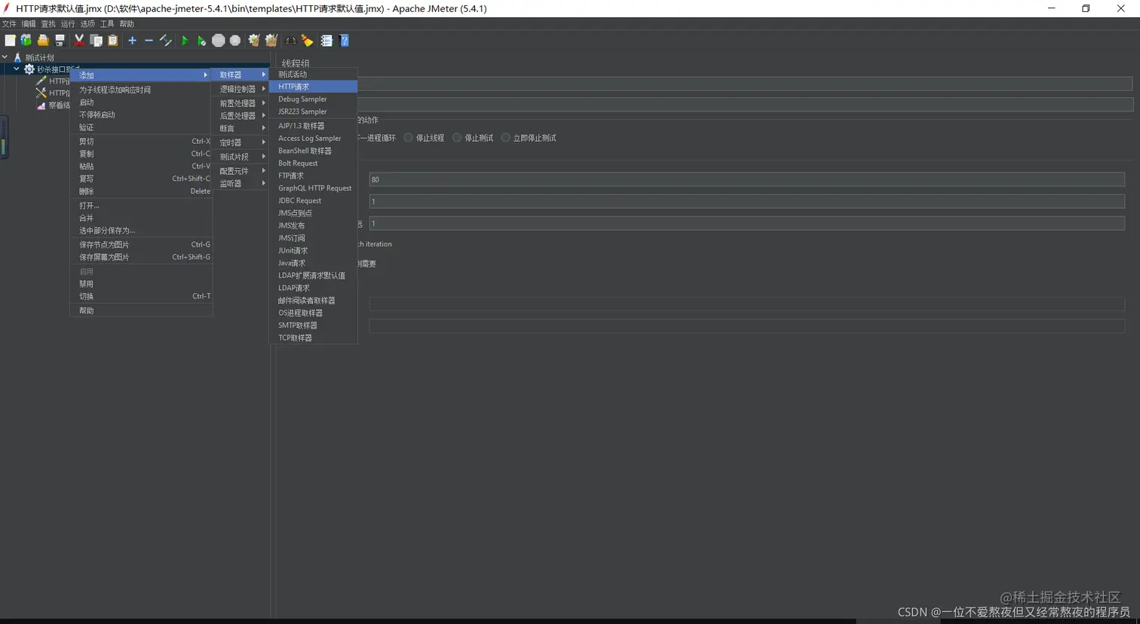Open the 选项 menu
Screen dimensions: 1140x624
(87, 24)
